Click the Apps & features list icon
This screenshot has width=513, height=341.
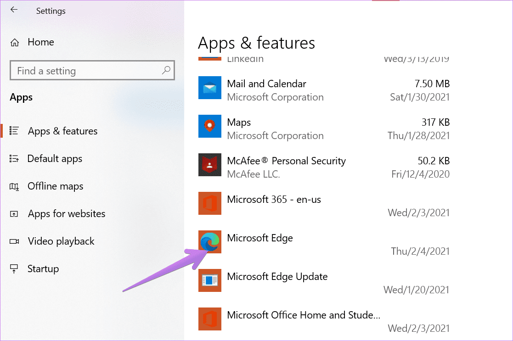tap(14, 131)
